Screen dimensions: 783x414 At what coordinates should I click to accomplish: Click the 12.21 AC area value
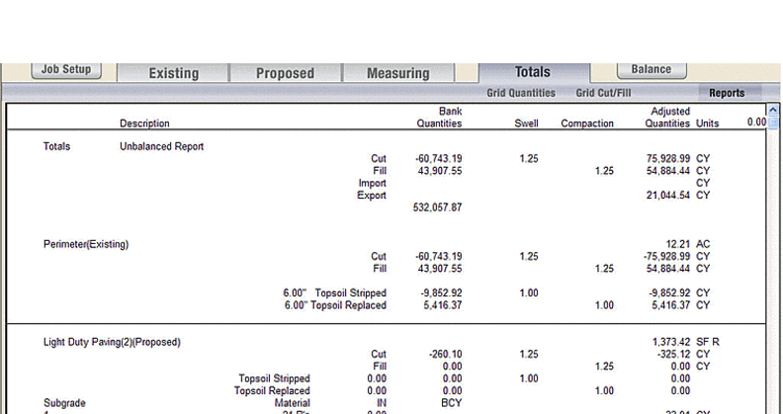(688, 244)
